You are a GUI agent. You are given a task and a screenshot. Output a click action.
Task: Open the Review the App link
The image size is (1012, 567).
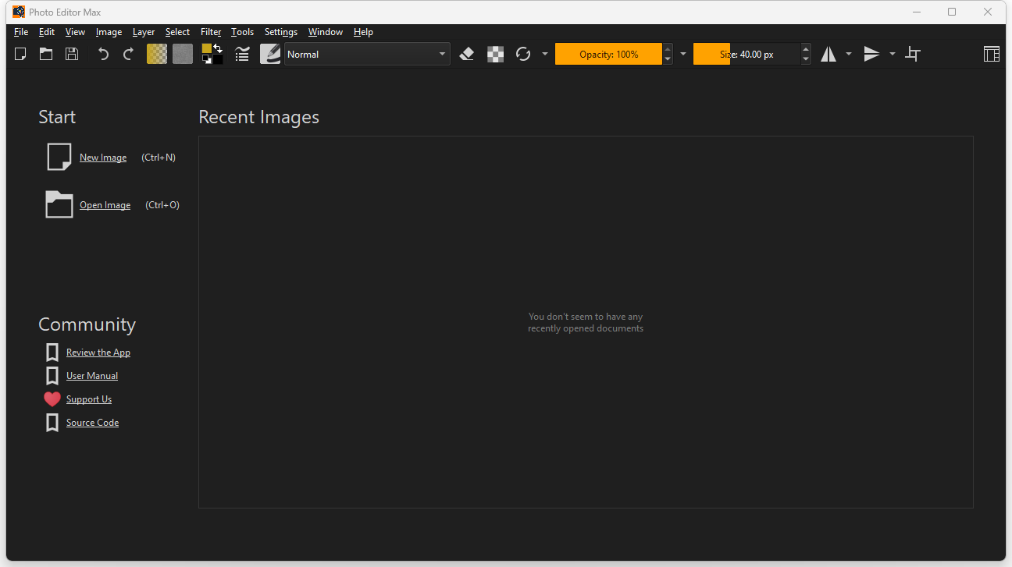[x=98, y=353]
